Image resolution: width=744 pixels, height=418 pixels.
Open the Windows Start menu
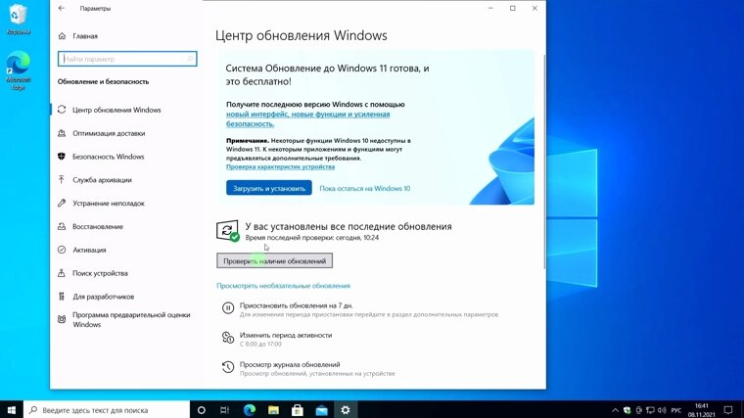click(x=12, y=410)
